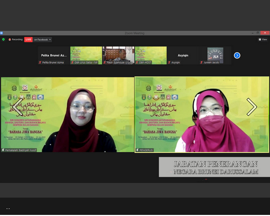Click the 'Zoom Meeting' window title
Image resolution: width=270 pixels, height=216 pixels.
click(135, 33)
